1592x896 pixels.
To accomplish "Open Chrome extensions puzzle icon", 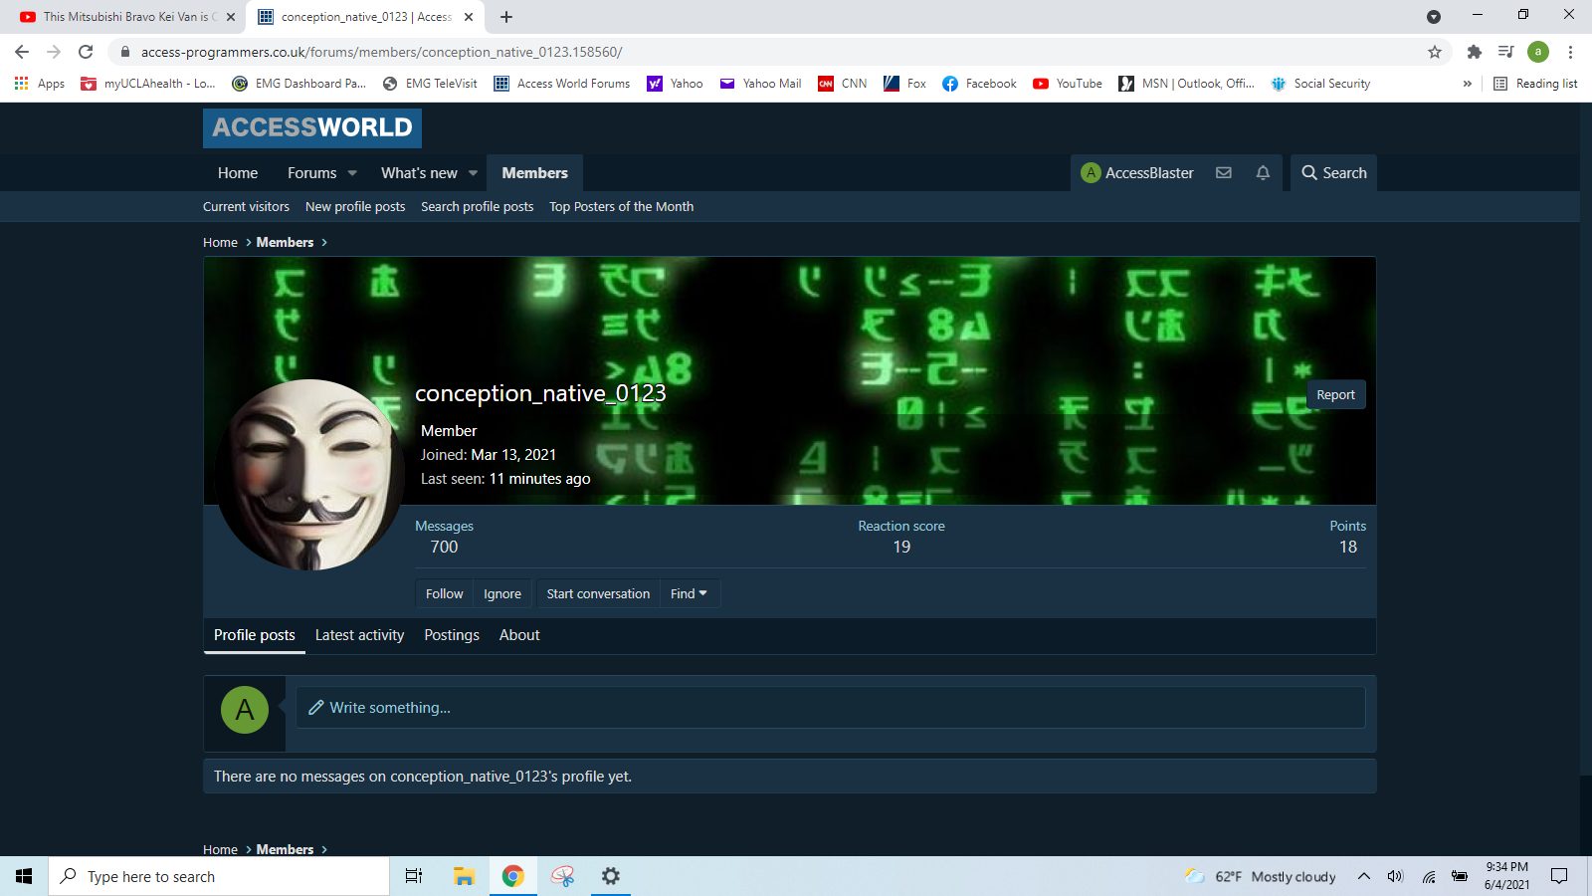I will (x=1475, y=52).
